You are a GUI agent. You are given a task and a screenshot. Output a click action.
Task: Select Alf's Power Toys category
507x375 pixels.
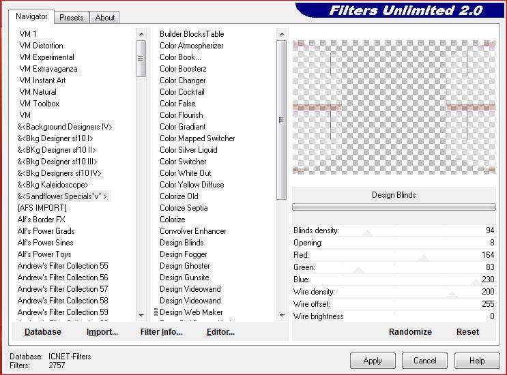coord(44,254)
